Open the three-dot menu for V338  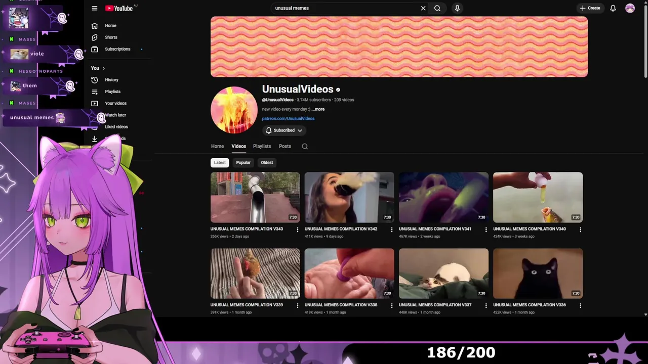coord(391,305)
